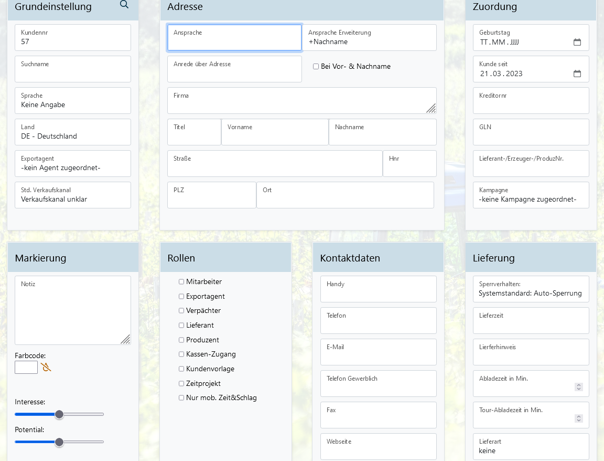Enable the Bei Vor- & Nachname checkbox
604x461 pixels.
316,67
